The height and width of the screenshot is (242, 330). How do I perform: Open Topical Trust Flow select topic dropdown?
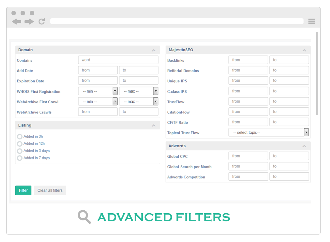269,132
